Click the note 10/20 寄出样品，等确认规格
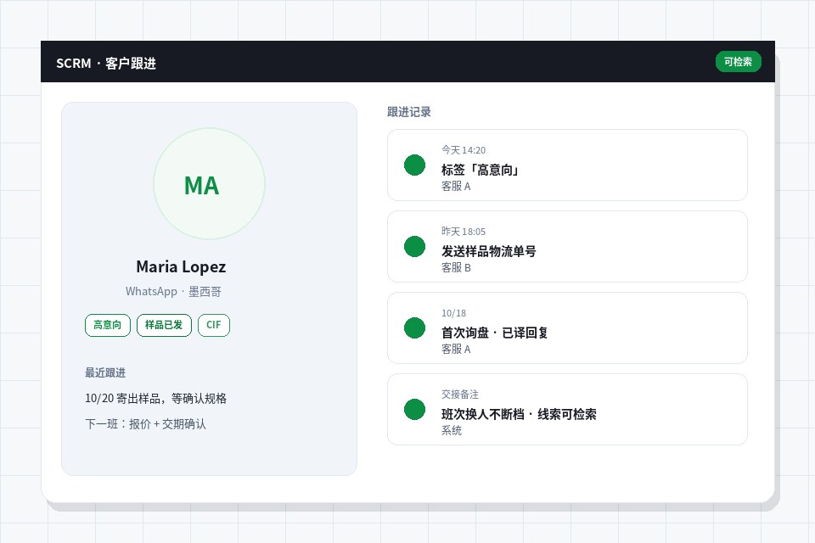The width and height of the screenshot is (815, 543). tap(156, 399)
